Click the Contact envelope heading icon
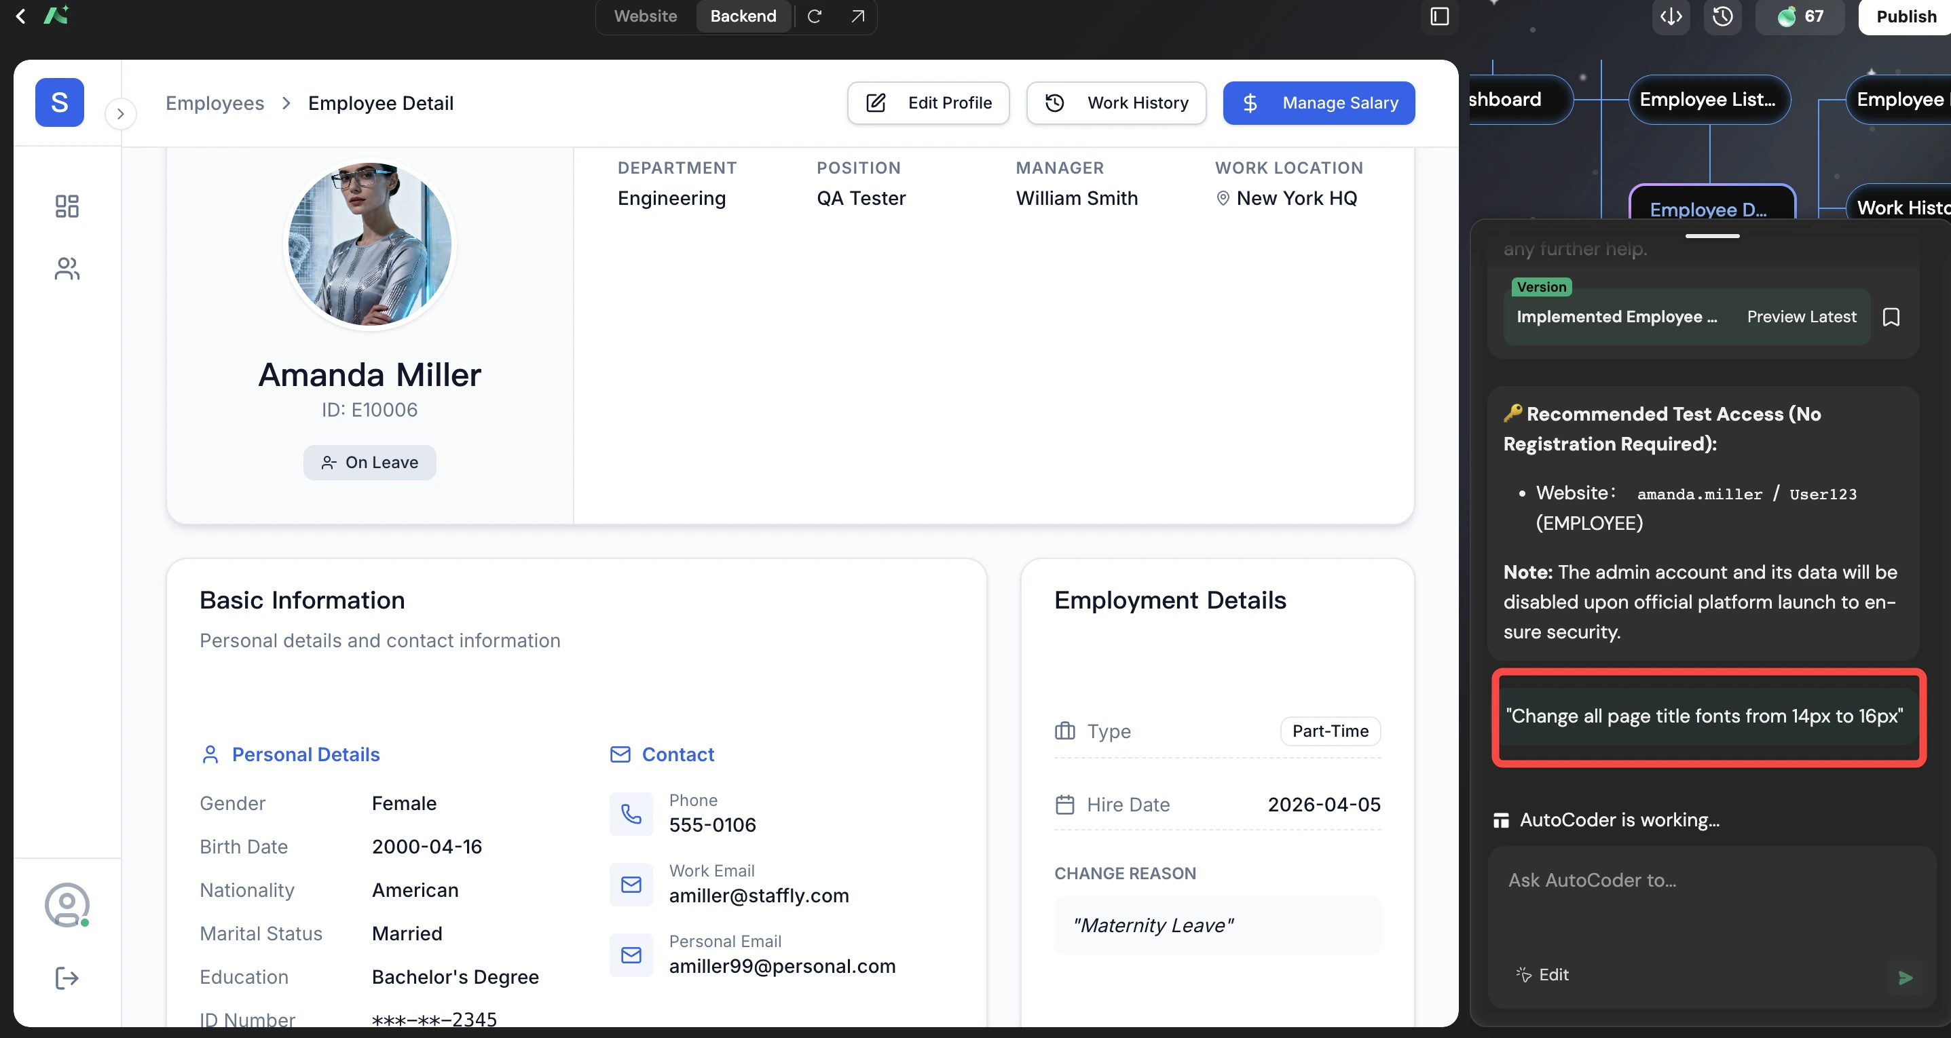The height and width of the screenshot is (1038, 1951). [x=620, y=754]
